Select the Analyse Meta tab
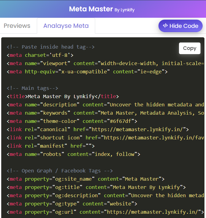The height and width of the screenshot is (218, 206). tap(66, 26)
